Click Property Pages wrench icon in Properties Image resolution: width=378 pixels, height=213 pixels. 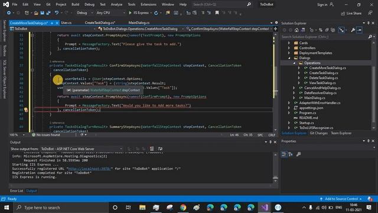click(298, 154)
